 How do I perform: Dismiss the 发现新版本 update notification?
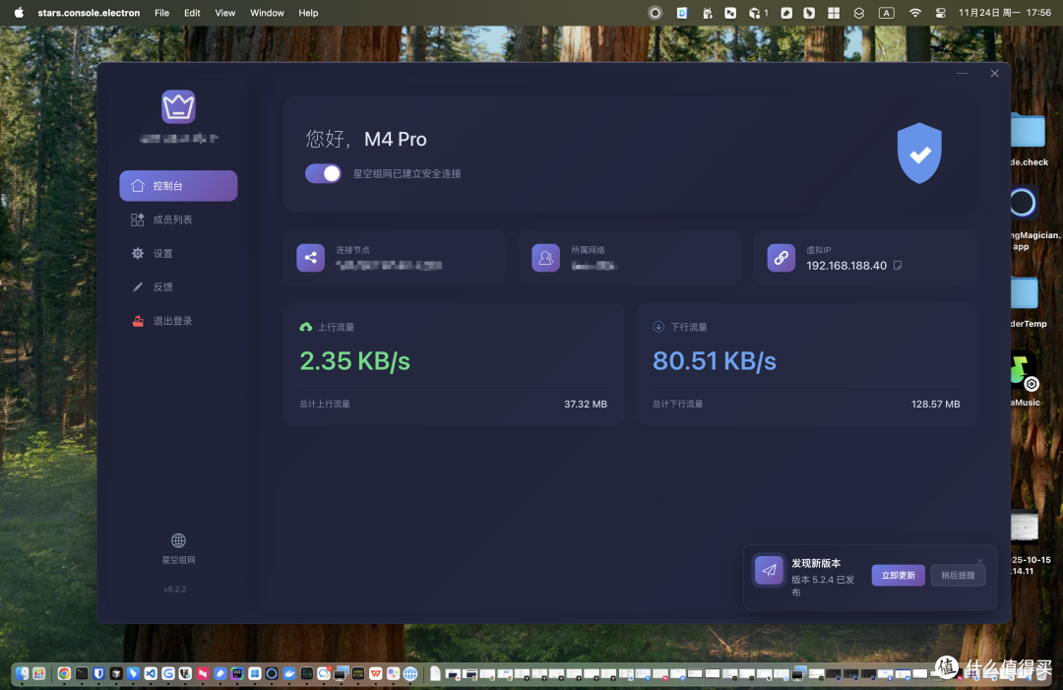click(x=980, y=561)
